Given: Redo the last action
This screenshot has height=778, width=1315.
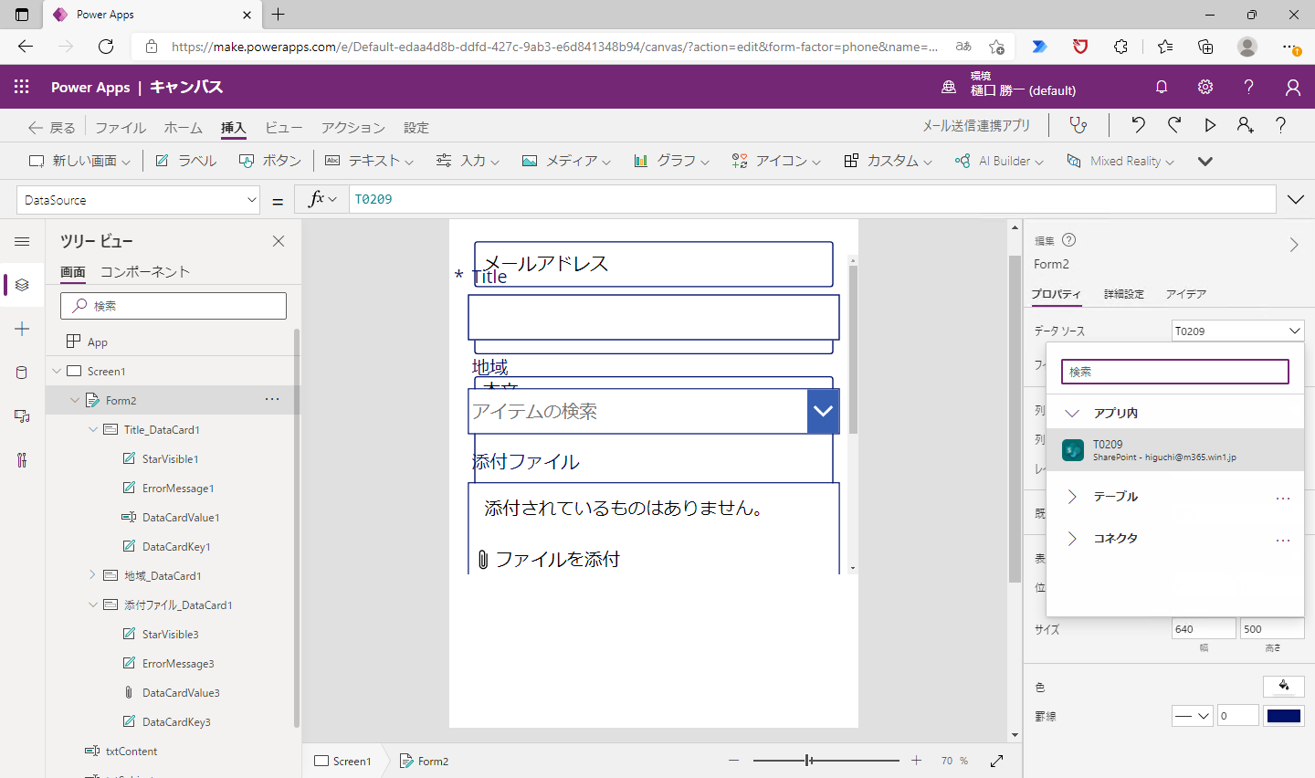Looking at the screenshot, I should pyautogui.click(x=1174, y=125).
